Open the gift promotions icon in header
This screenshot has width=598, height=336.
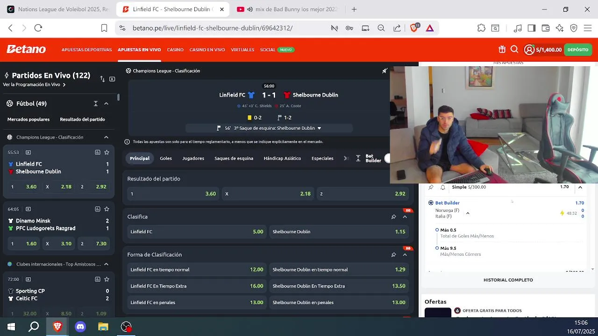[x=502, y=49]
